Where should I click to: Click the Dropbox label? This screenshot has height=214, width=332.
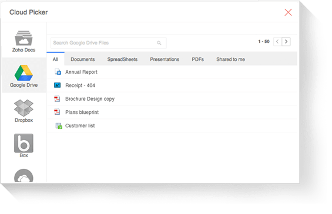[x=24, y=120]
